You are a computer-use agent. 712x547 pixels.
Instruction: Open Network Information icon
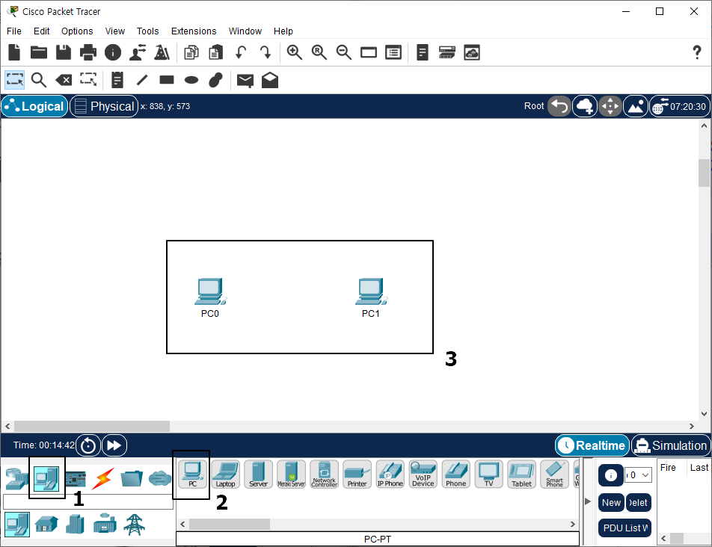[x=113, y=52]
